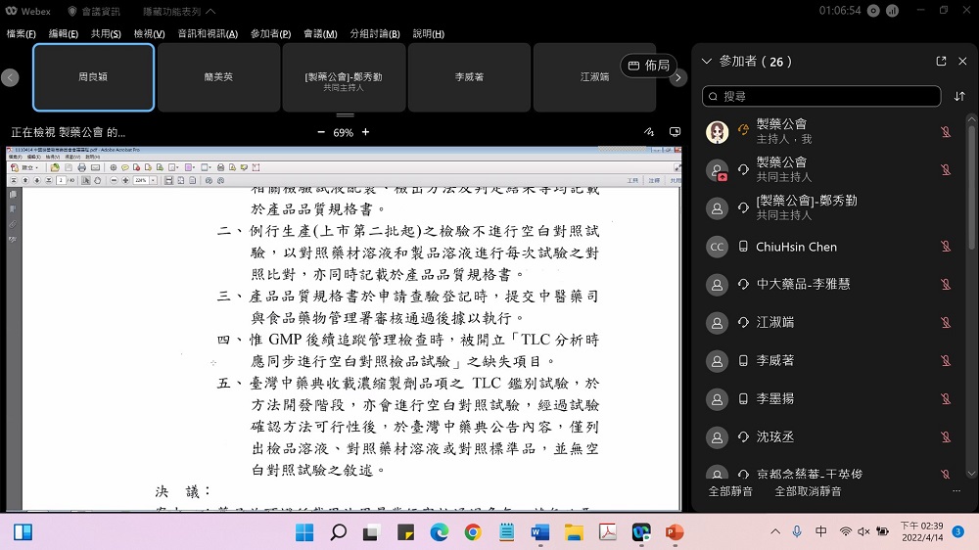Open Webex from taskbar

641,532
